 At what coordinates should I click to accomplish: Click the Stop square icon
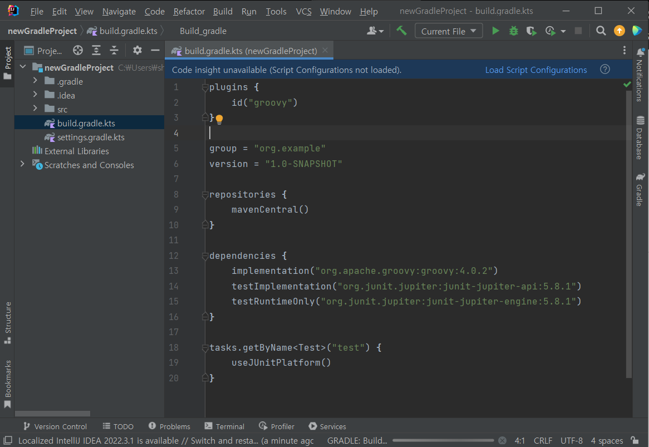(578, 31)
